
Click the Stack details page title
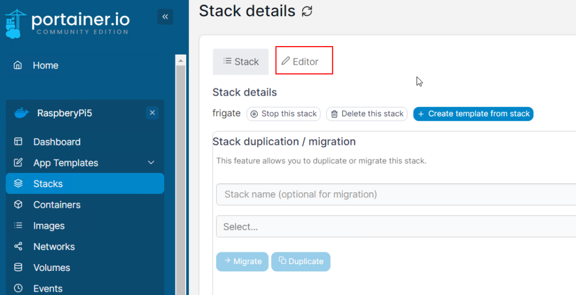[x=247, y=11]
